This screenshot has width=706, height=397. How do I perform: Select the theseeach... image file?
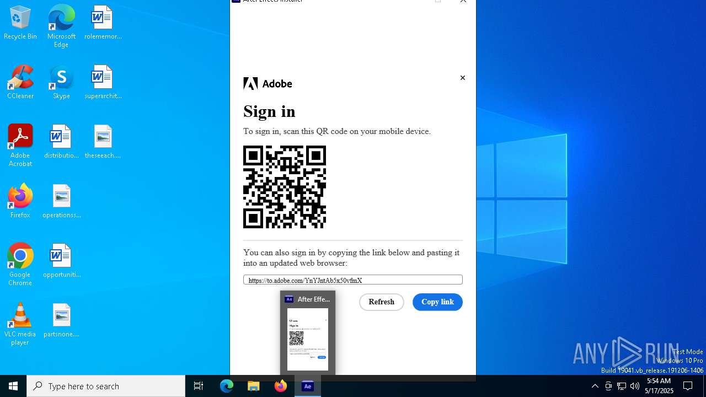pyautogui.click(x=103, y=142)
